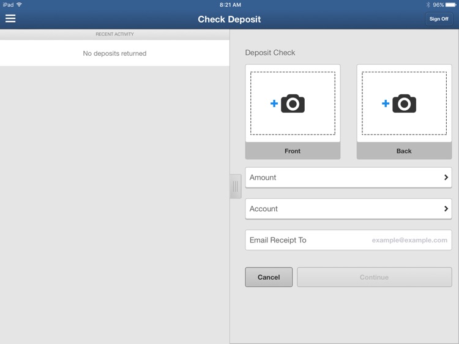Tap the blue plus on Back photo
Image resolution: width=459 pixels, height=344 pixels.
coord(386,103)
